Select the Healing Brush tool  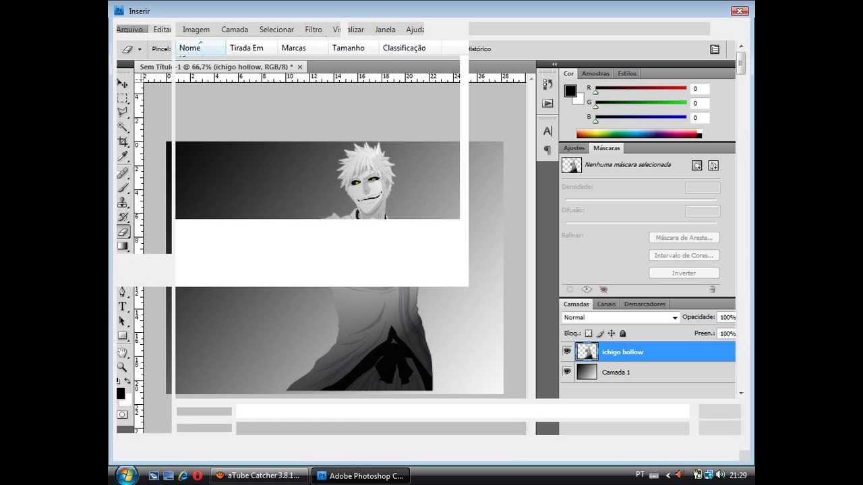tap(123, 173)
